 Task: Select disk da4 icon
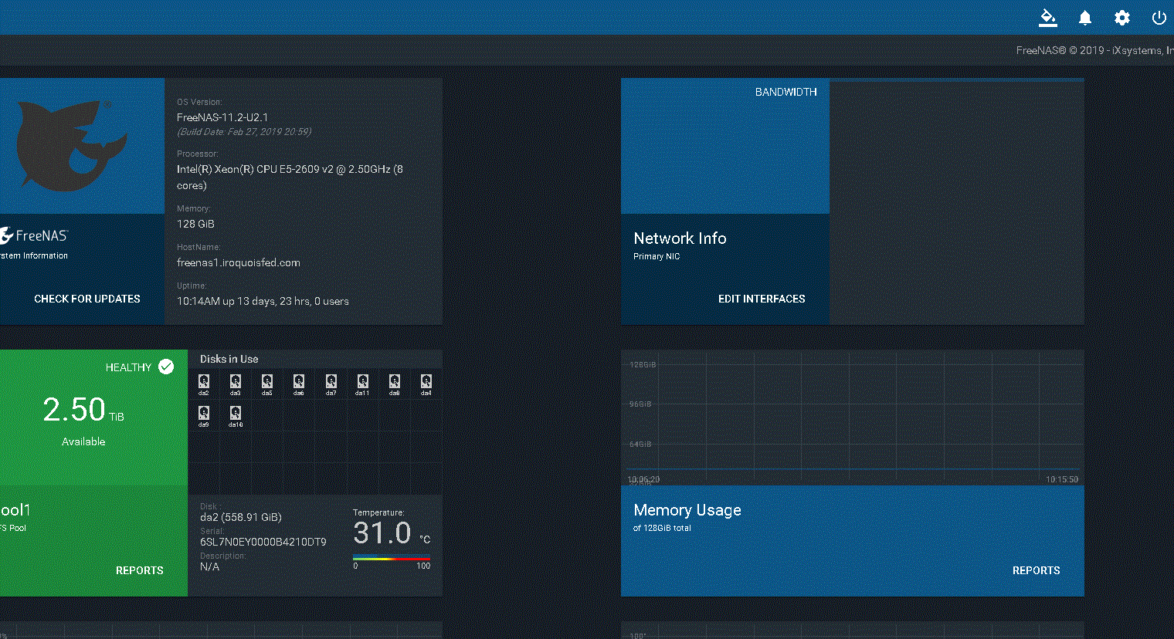426,382
